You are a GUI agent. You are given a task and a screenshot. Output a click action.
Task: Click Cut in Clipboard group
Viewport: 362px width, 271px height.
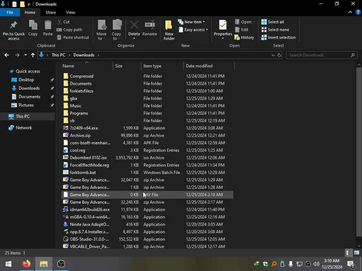pos(64,22)
